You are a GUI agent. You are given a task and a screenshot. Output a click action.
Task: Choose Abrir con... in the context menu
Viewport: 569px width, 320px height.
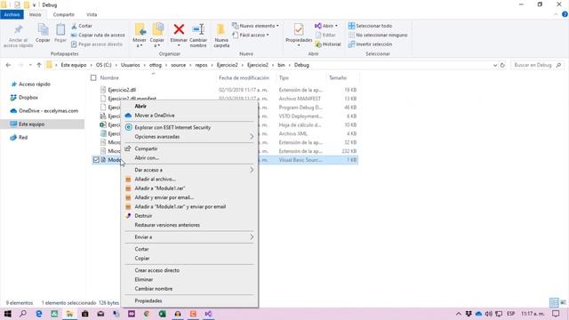[147, 158]
